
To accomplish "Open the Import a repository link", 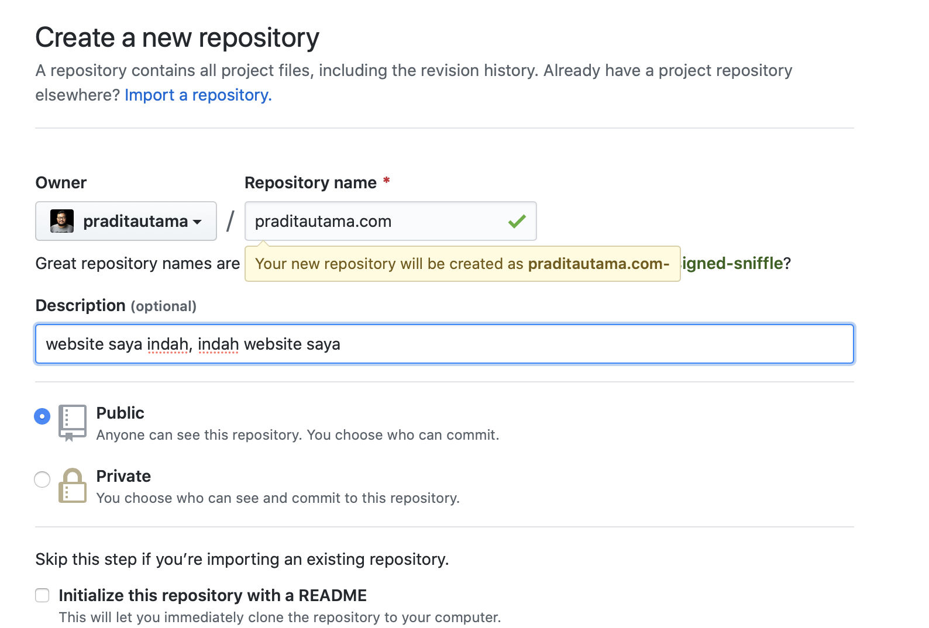I will 198,95.
